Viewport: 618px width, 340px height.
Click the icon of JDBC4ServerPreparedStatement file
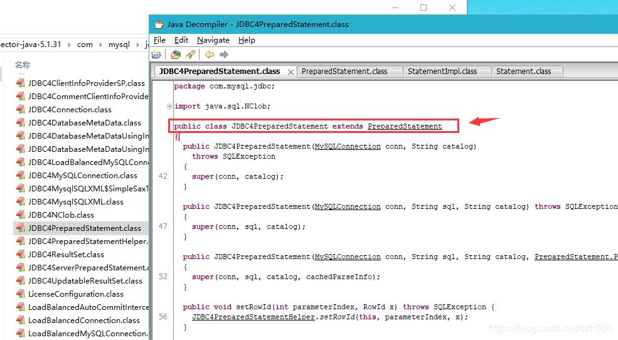21,267
